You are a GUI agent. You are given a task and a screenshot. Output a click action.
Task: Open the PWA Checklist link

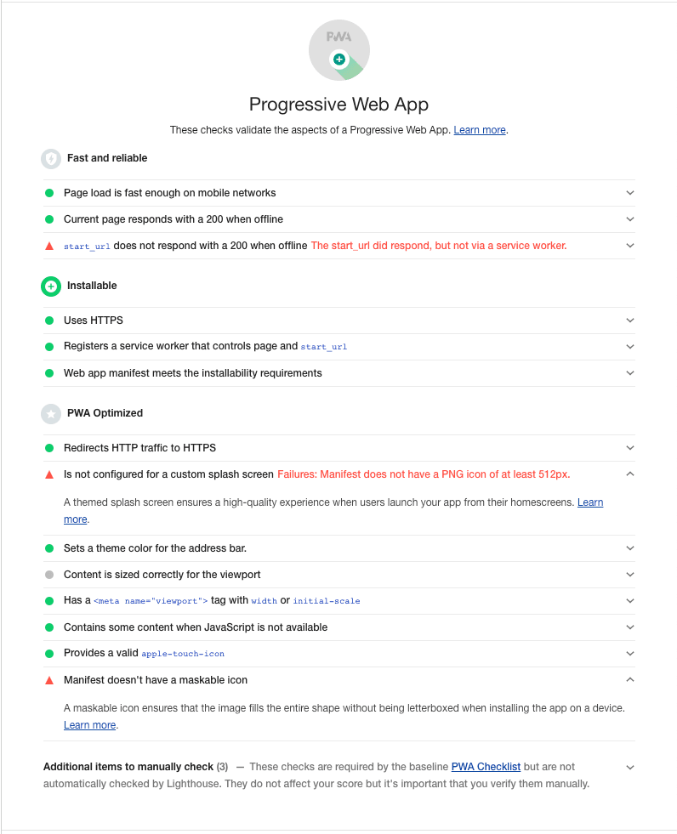tap(486, 766)
